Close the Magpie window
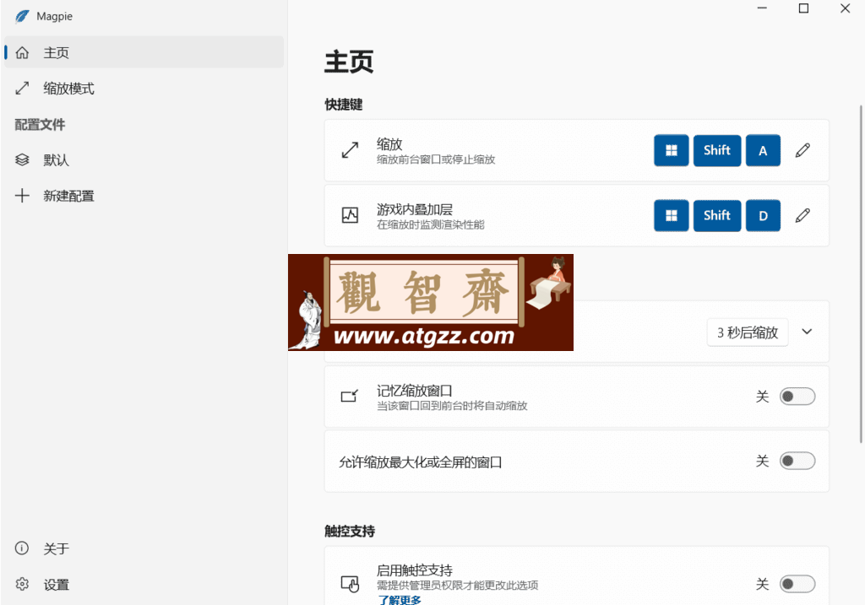The height and width of the screenshot is (605, 865). point(845,8)
